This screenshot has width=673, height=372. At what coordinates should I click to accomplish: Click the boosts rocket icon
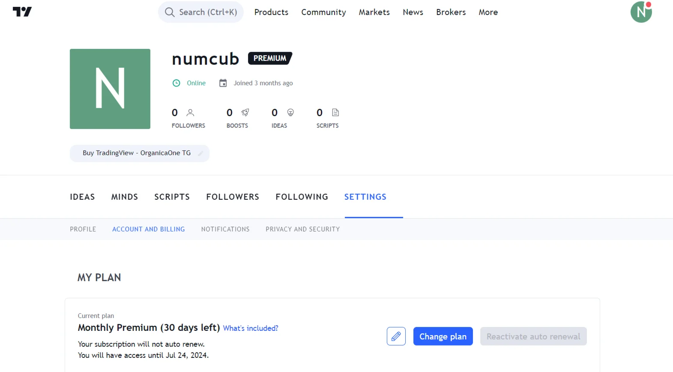coord(245,113)
